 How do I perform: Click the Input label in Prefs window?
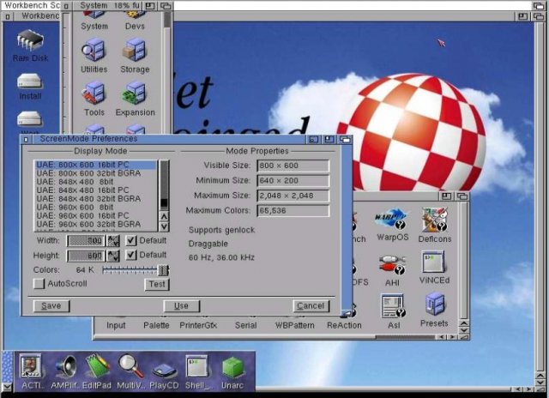[116, 325]
